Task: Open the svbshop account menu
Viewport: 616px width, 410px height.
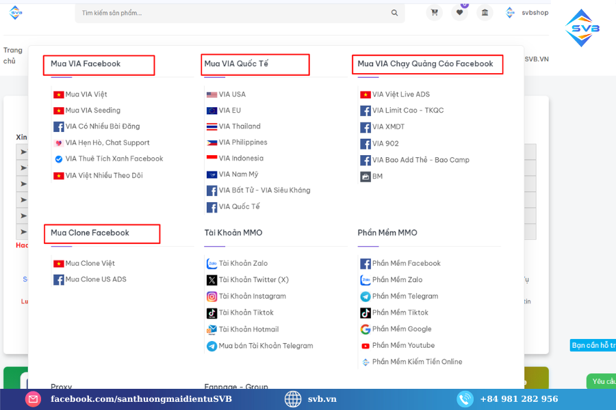Action: tap(528, 12)
